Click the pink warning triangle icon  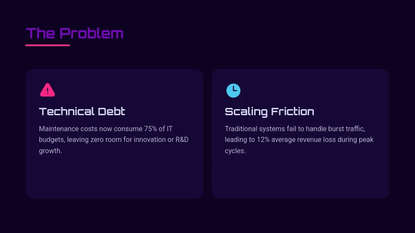click(47, 90)
